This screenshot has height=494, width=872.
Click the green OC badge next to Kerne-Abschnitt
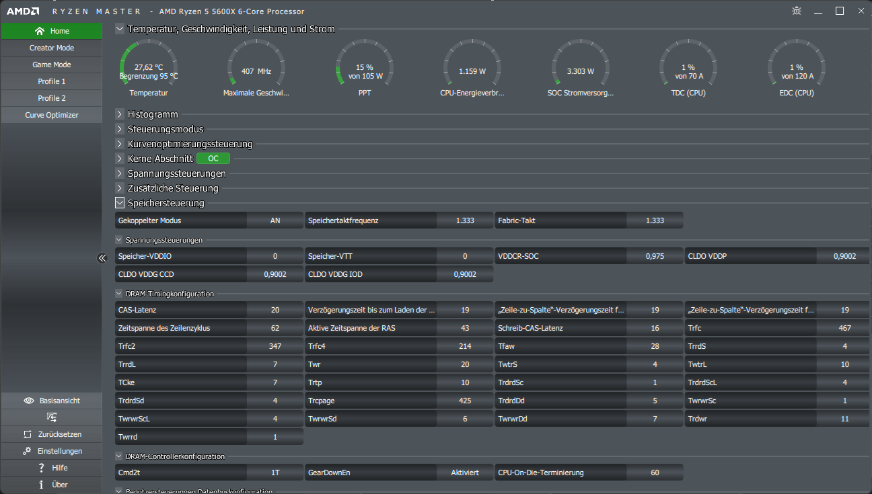pos(213,159)
